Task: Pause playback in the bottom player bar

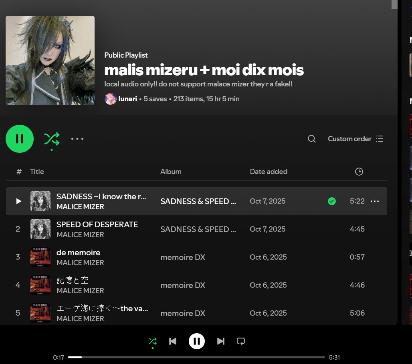Action: point(196,341)
